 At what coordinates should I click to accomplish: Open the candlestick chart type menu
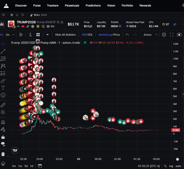(21, 35)
